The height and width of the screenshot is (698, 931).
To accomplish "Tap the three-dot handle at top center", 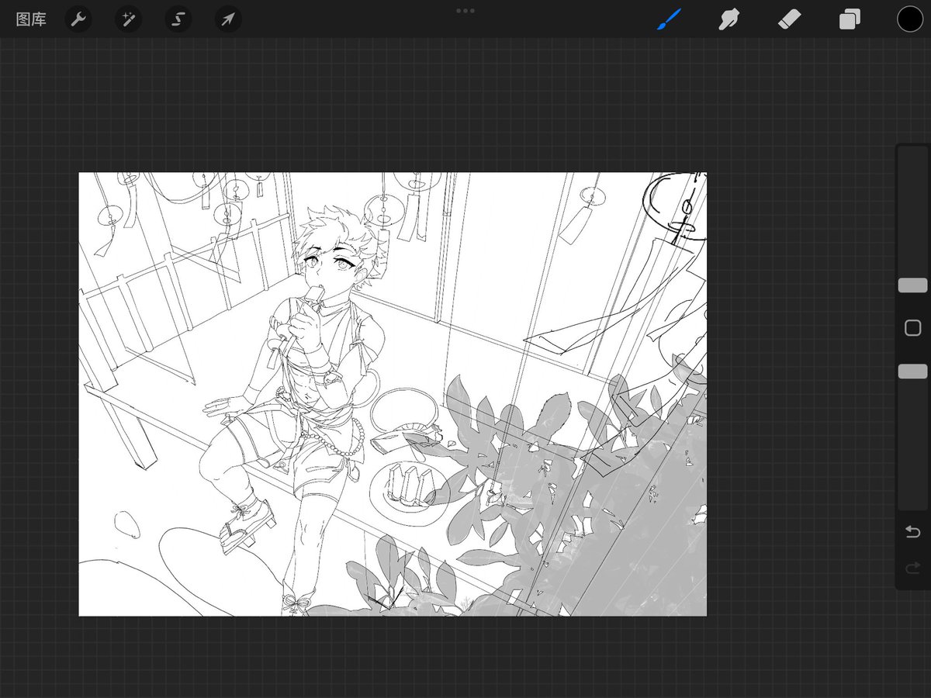I will (465, 11).
